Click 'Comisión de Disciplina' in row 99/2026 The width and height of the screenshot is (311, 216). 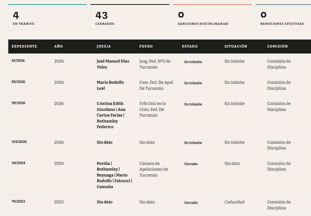(279, 106)
